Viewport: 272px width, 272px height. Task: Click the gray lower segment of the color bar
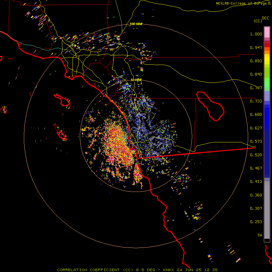[x=267, y=210]
